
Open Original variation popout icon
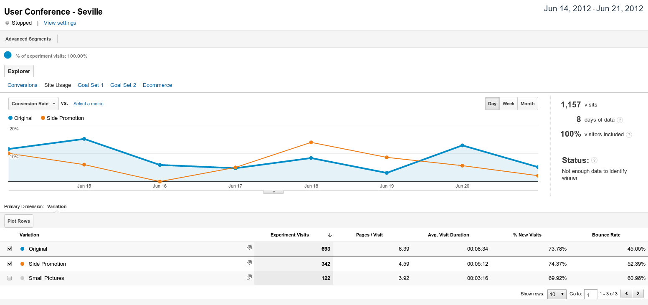click(249, 248)
